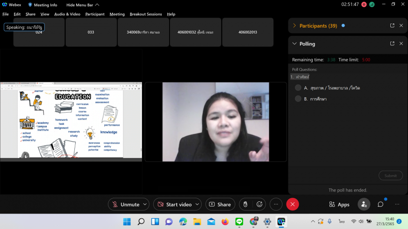The image size is (408, 229).
Task: Open audio options arrow beside Unmute
Action: tap(145, 205)
